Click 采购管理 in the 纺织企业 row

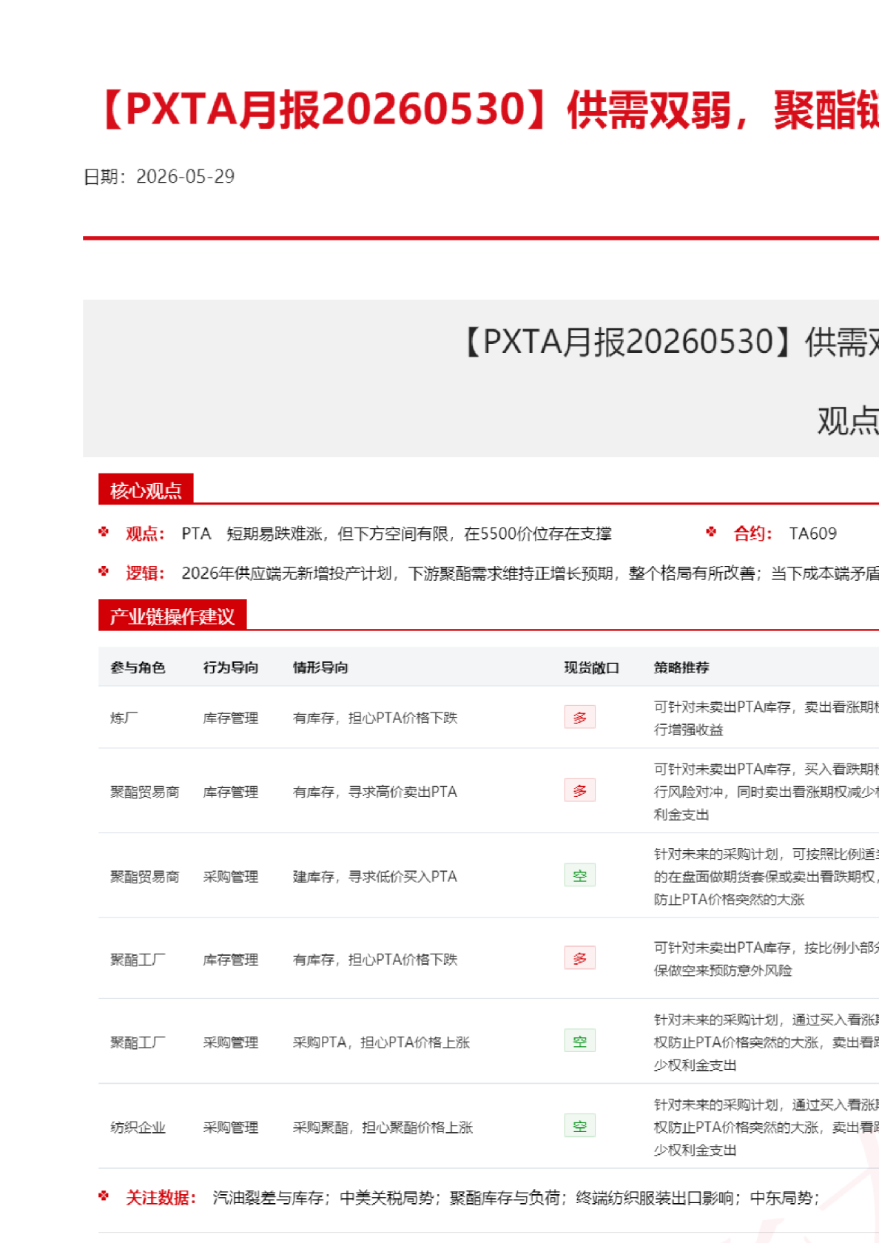coord(231,1128)
